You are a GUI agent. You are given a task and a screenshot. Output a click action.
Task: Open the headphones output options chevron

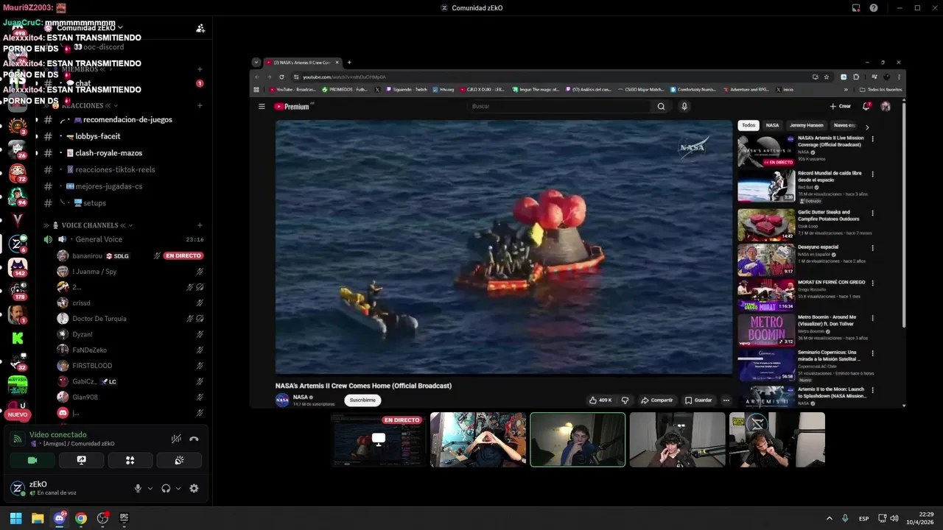(x=178, y=488)
